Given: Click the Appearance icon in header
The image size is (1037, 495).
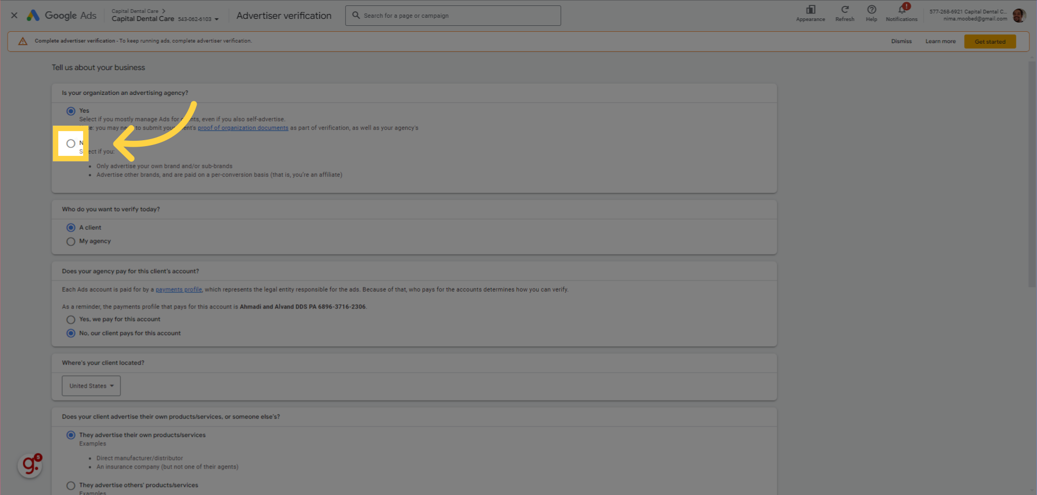Looking at the screenshot, I should pyautogui.click(x=810, y=10).
